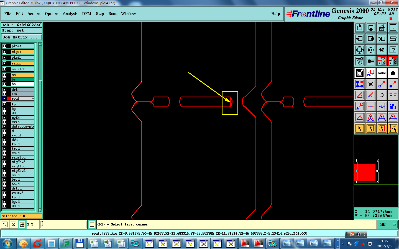This screenshot has width=399, height=249.
Task: Open the Step menu
Action: (100, 14)
